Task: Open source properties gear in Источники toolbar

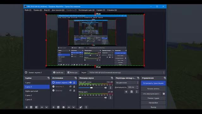Action: [63, 107]
